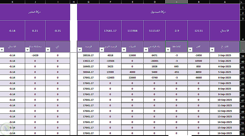Select row 4 header
The height and width of the screenshot is (136, 245).
[242, 31]
